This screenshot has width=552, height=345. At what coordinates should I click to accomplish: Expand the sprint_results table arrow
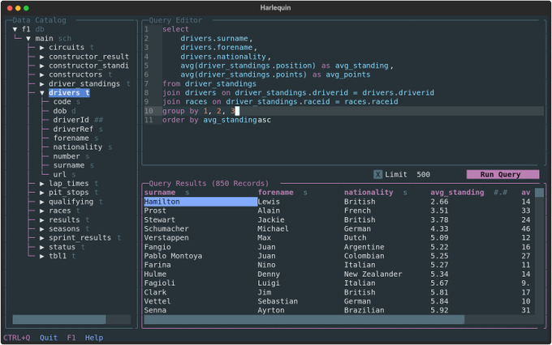42,238
